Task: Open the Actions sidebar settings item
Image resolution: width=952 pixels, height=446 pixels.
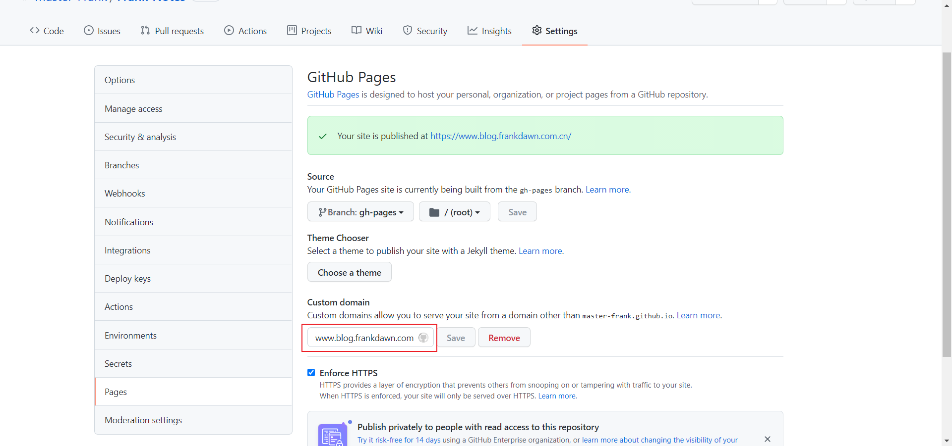Action: (193, 306)
